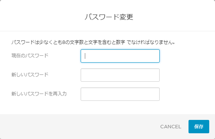
Task: Select the 新しいパスワードを再入力 input box
Action: 120,94
